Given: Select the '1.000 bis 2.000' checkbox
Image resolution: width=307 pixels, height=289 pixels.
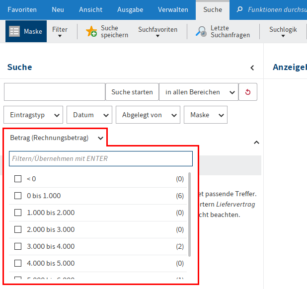Looking at the screenshot, I should point(18,213).
